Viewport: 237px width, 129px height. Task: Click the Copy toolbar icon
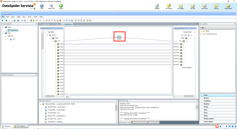[x=25, y=20]
